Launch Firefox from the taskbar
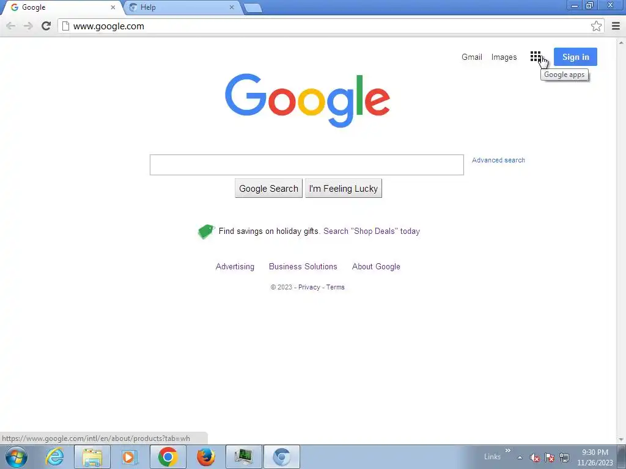Image resolution: width=626 pixels, height=469 pixels. pyautogui.click(x=206, y=457)
